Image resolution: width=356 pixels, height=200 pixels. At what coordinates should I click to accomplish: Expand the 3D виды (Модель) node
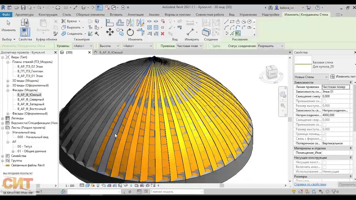[8, 81]
